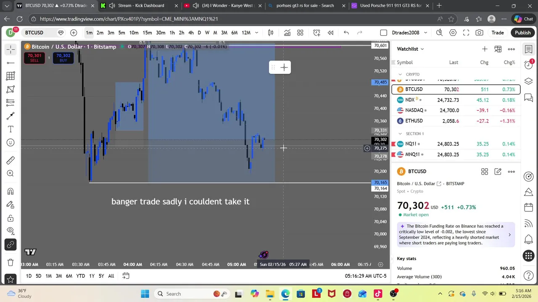Open indicator templates grid
Image resolution: width=538 pixels, height=302 pixels.
click(x=300, y=33)
